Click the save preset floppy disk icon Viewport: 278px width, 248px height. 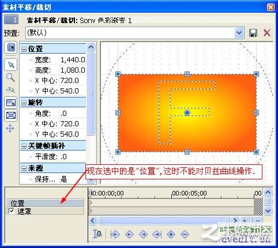pos(253,33)
